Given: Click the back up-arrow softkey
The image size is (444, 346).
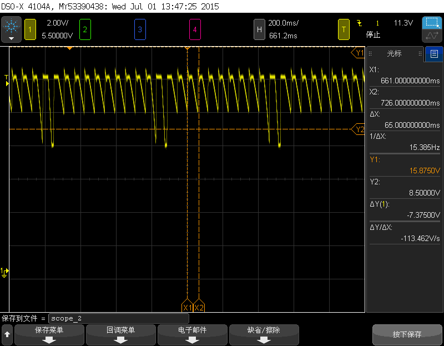Looking at the screenshot, I should point(7,335).
